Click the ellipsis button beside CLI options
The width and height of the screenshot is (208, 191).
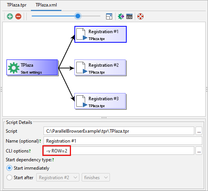pyautogui.click(x=199, y=151)
